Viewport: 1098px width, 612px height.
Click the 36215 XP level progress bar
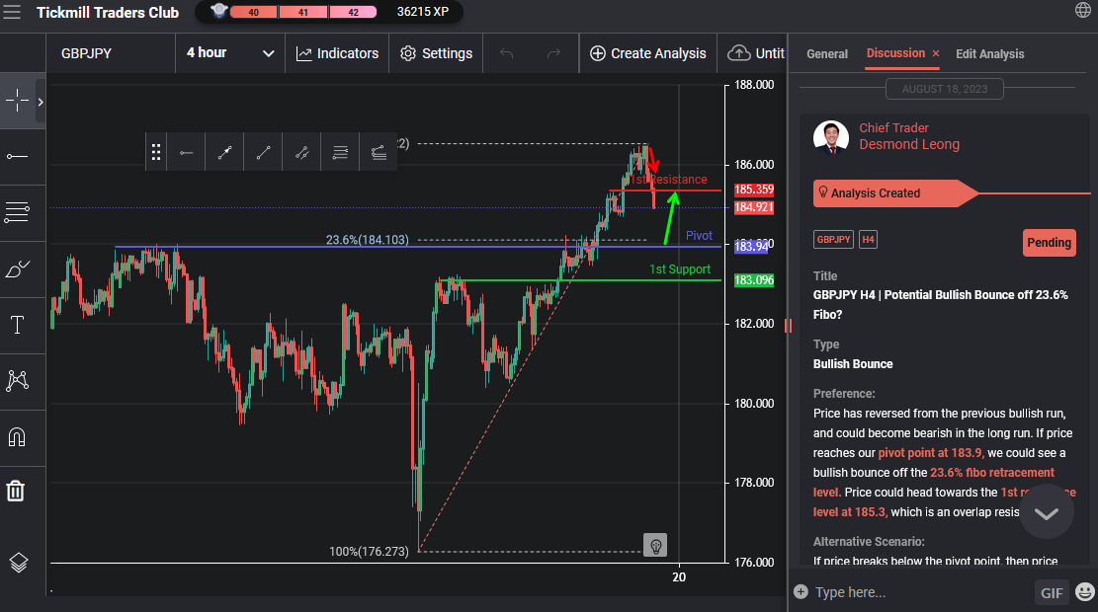click(x=303, y=12)
